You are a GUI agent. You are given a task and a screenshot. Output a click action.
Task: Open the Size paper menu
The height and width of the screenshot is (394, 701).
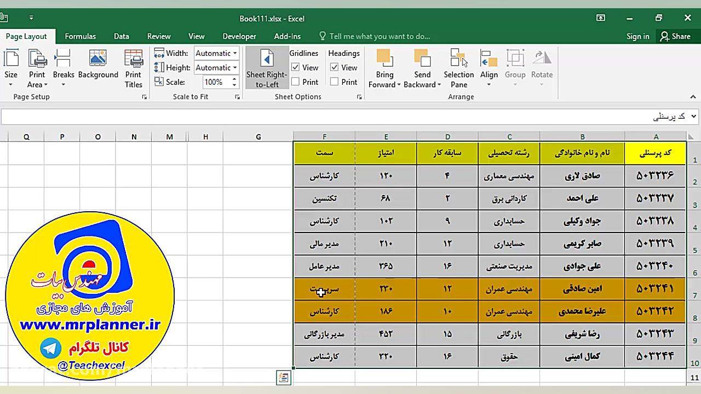[x=11, y=68]
